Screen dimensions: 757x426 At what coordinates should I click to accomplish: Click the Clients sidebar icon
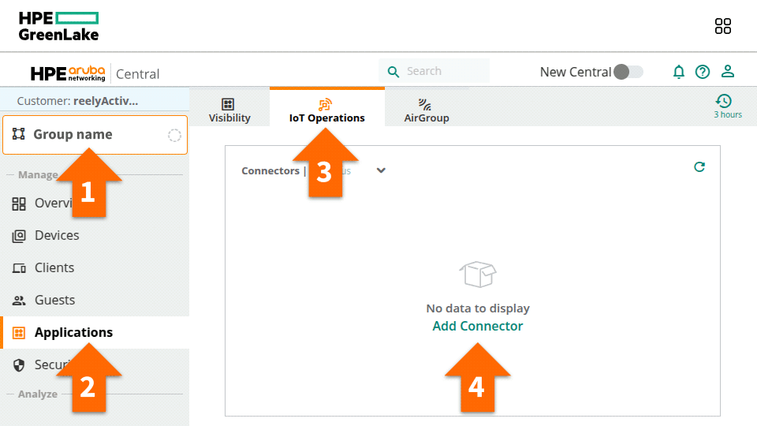click(x=19, y=268)
